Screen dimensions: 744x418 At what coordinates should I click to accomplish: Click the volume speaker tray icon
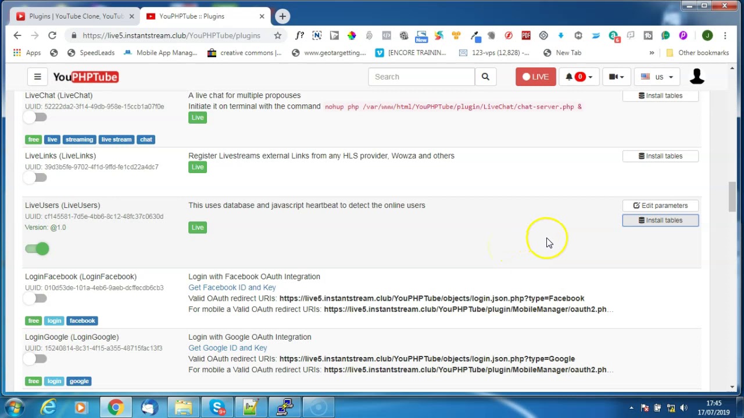[684, 408]
